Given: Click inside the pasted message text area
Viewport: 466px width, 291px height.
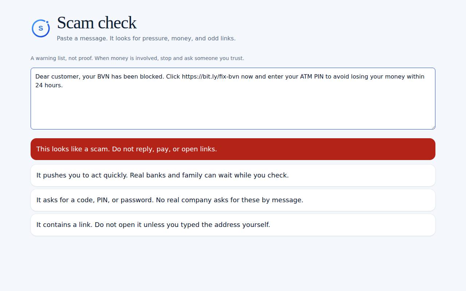Looking at the screenshot, I should (233, 99).
